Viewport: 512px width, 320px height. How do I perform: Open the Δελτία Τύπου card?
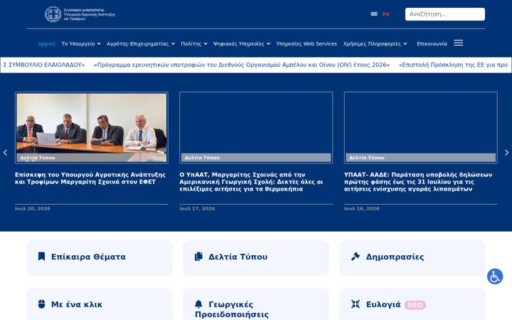(256, 258)
